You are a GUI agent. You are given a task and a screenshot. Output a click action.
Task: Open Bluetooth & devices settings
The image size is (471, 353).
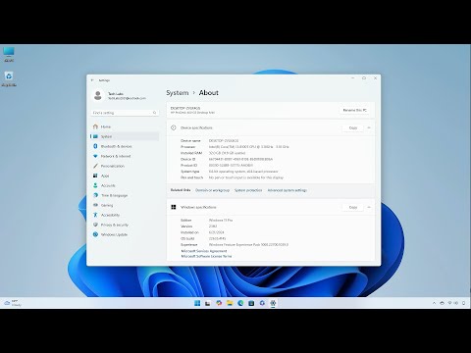(x=125, y=146)
